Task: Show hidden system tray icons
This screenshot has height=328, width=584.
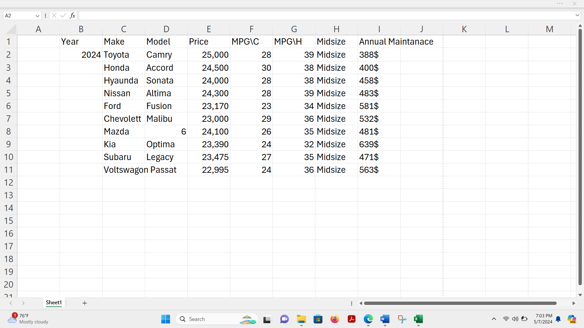Action: pyautogui.click(x=494, y=319)
